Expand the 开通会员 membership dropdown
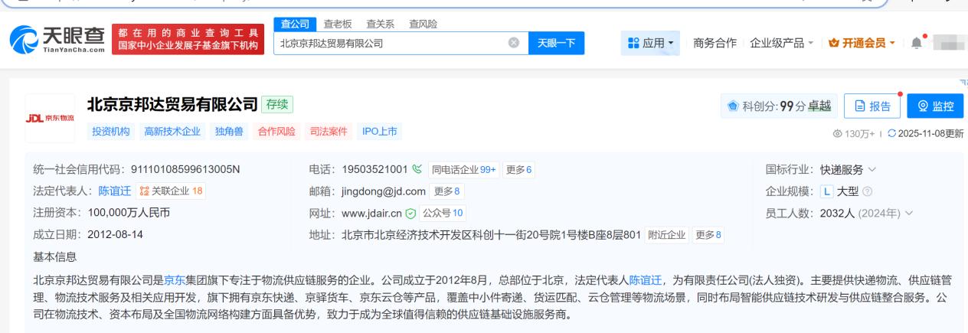The width and height of the screenshot is (968, 333). (x=859, y=43)
